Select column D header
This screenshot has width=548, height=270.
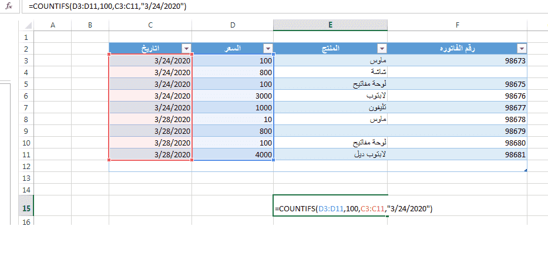233,25
